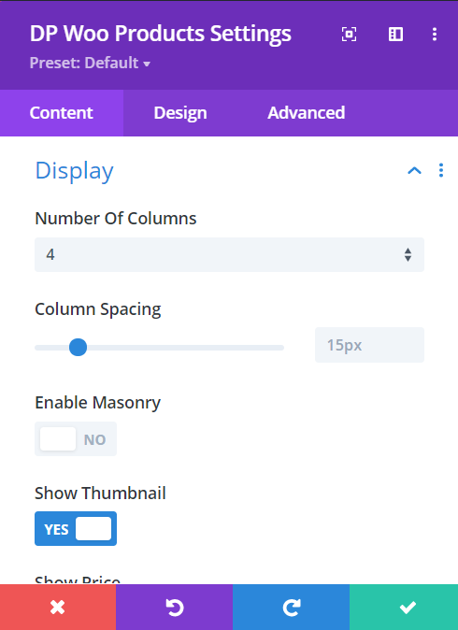Click the snap modal to sidebar icon
The width and height of the screenshot is (458, 630).
coord(395,35)
